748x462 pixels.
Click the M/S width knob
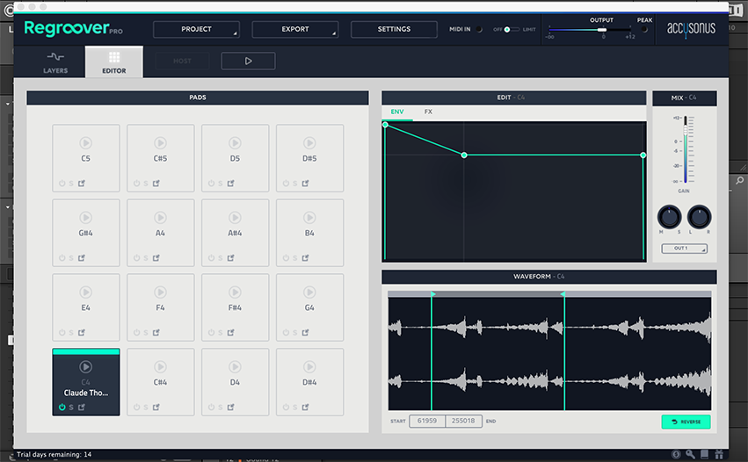669,217
